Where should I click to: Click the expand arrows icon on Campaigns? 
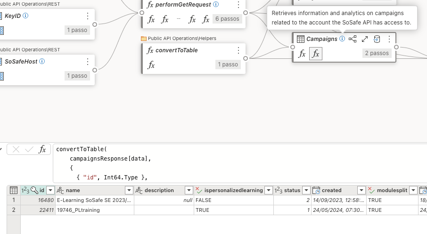pyautogui.click(x=365, y=39)
